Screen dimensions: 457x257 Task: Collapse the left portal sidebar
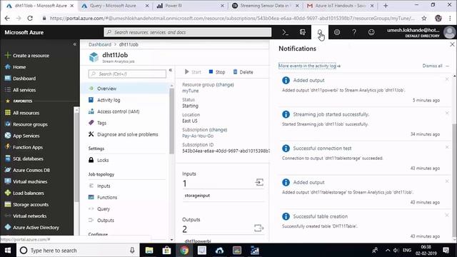point(75,44)
